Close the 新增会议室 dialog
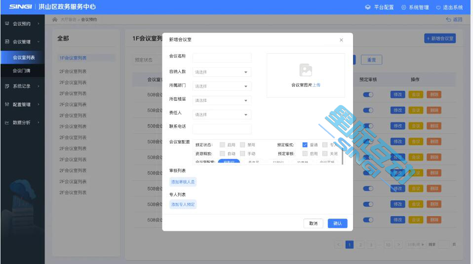473x264 pixels. pos(341,40)
